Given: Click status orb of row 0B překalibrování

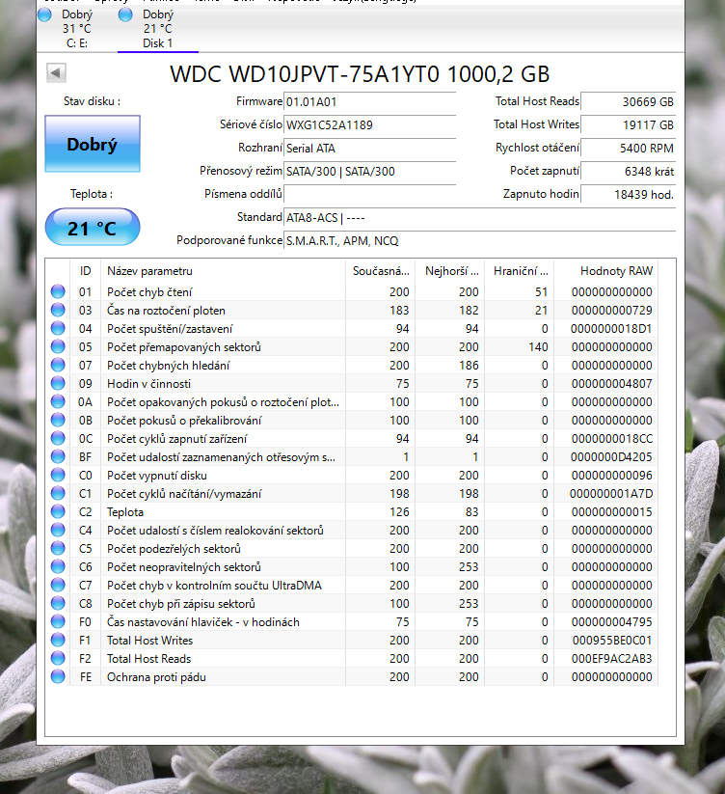Looking at the screenshot, I should click(x=58, y=420).
